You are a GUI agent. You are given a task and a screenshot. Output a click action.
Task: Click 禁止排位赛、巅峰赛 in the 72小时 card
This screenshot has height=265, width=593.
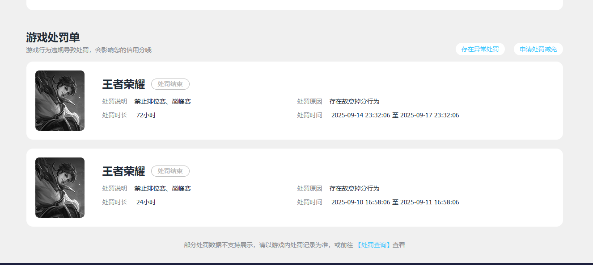(x=163, y=101)
